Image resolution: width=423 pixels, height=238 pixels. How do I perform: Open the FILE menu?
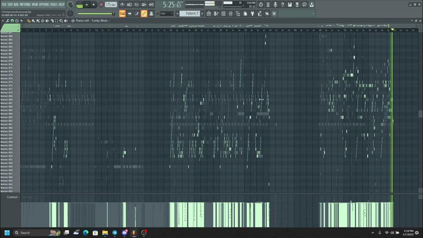click(x=4, y=4)
